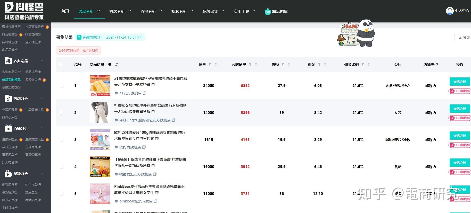Viewport: 471px width, 213px height.
Task: Click the filter funnel icon for 佣金
Action: (319, 65)
